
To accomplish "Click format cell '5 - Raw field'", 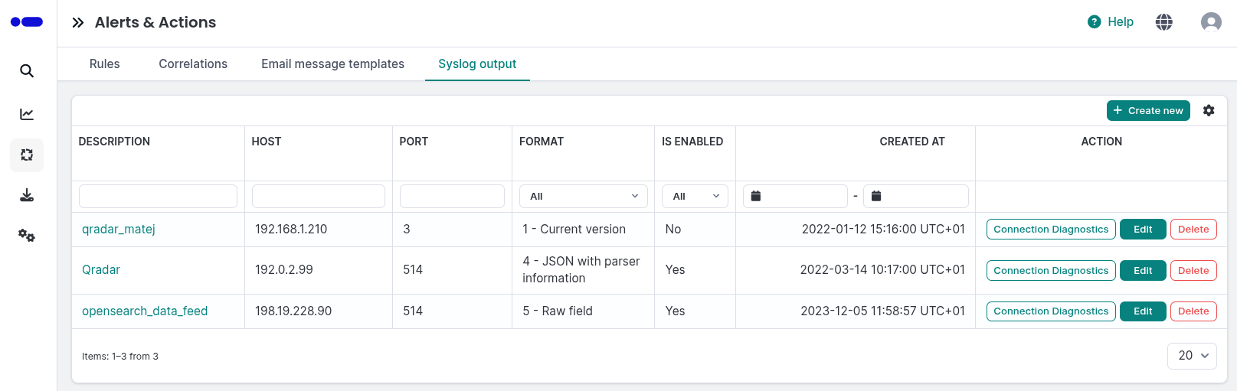I will click(558, 311).
